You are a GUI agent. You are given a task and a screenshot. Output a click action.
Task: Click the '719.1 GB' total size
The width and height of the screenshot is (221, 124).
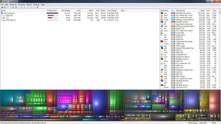[x=77, y=13]
